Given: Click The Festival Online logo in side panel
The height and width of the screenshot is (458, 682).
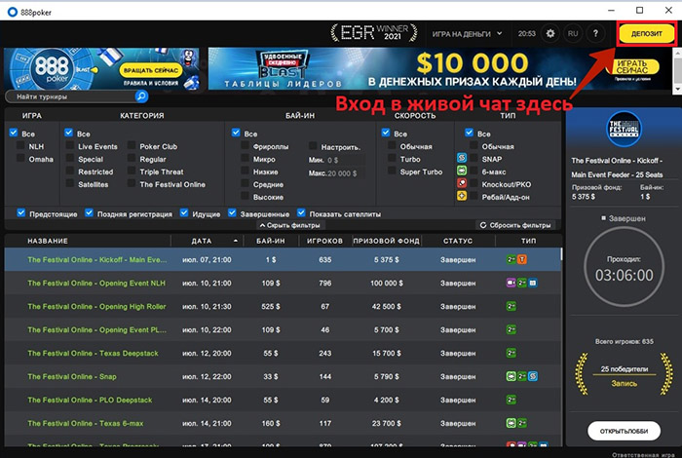Looking at the screenshot, I should [x=624, y=129].
